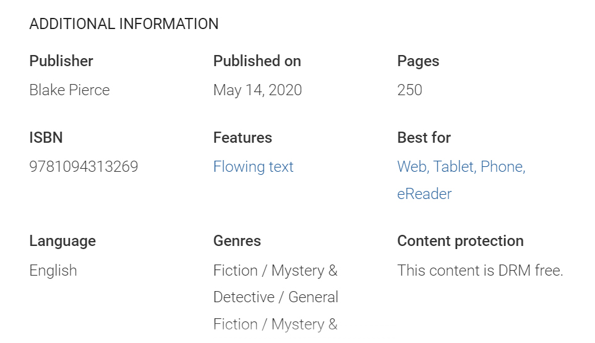Click the publisher name Blake Pierce

tap(69, 90)
